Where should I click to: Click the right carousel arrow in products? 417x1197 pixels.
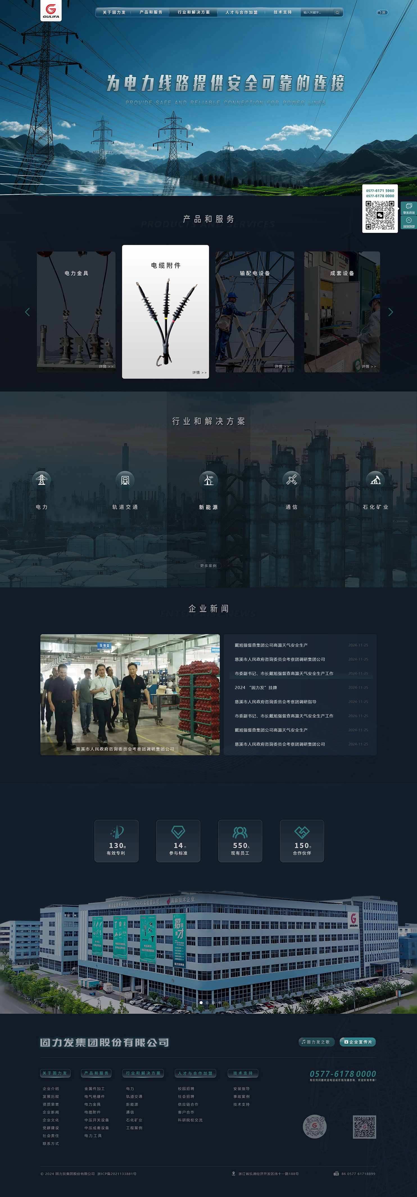390,312
